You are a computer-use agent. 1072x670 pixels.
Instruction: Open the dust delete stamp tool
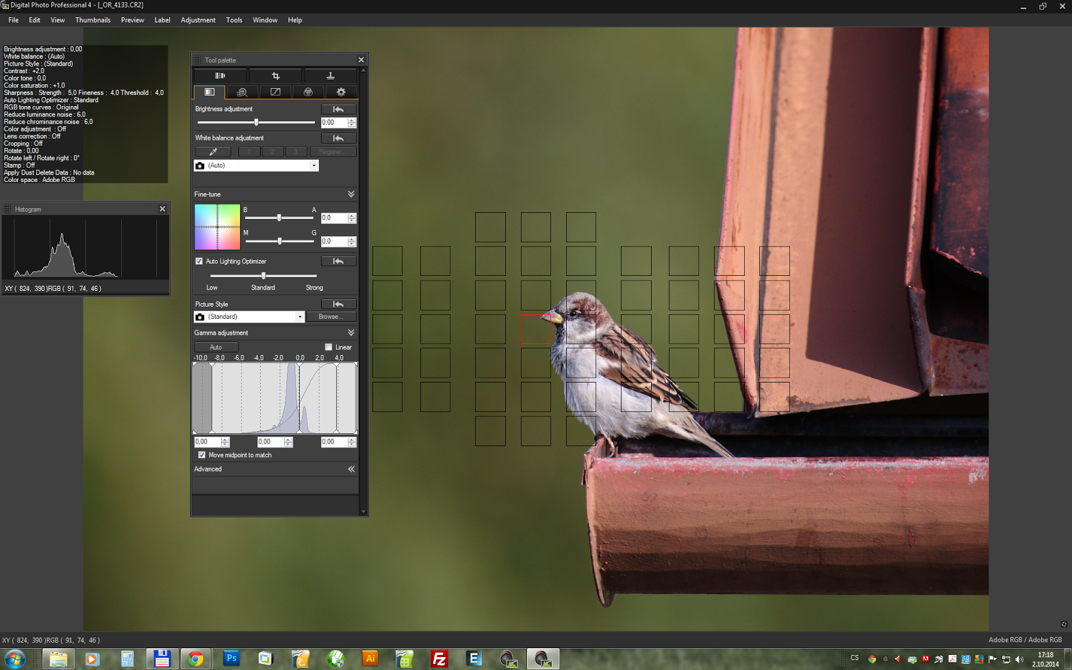[x=330, y=76]
